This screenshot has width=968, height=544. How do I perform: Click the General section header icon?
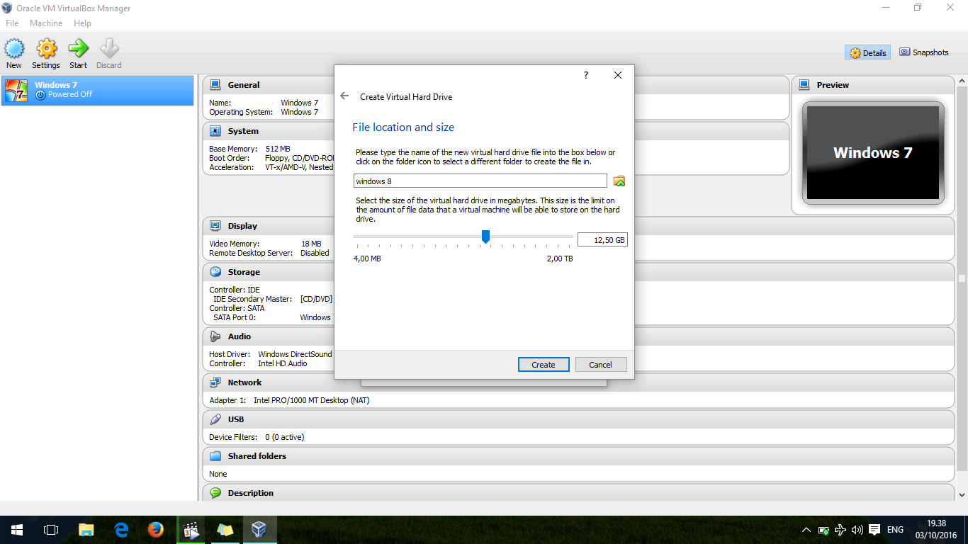pos(215,85)
